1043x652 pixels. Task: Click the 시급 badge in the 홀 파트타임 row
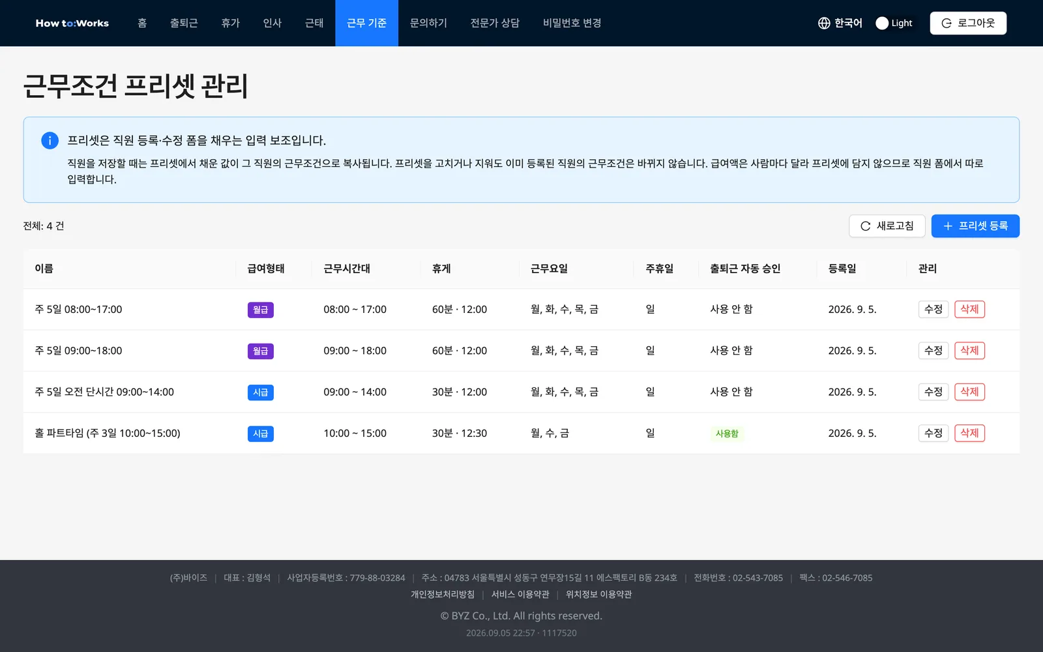click(261, 434)
